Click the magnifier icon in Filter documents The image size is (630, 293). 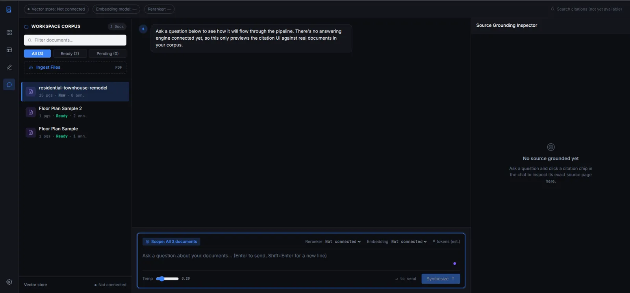click(x=30, y=40)
